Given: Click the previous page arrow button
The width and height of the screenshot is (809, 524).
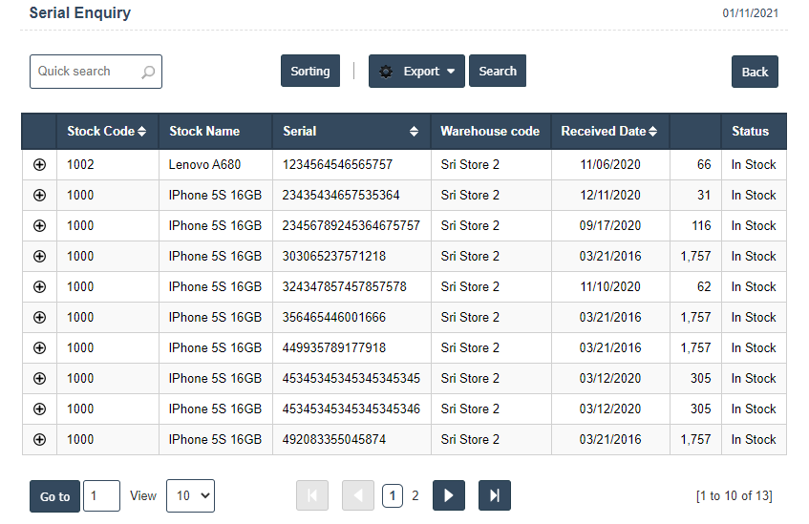Looking at the screenshot, I should click(358, 495).
